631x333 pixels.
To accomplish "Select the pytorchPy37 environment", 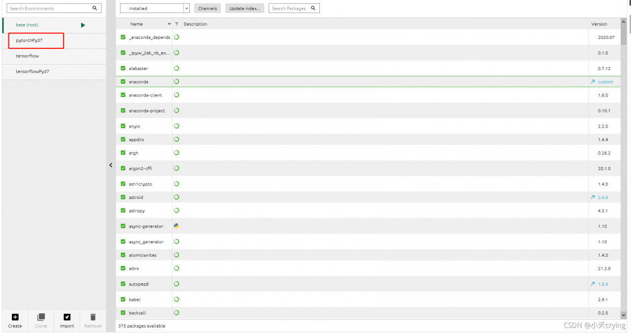I will (54, 40).
